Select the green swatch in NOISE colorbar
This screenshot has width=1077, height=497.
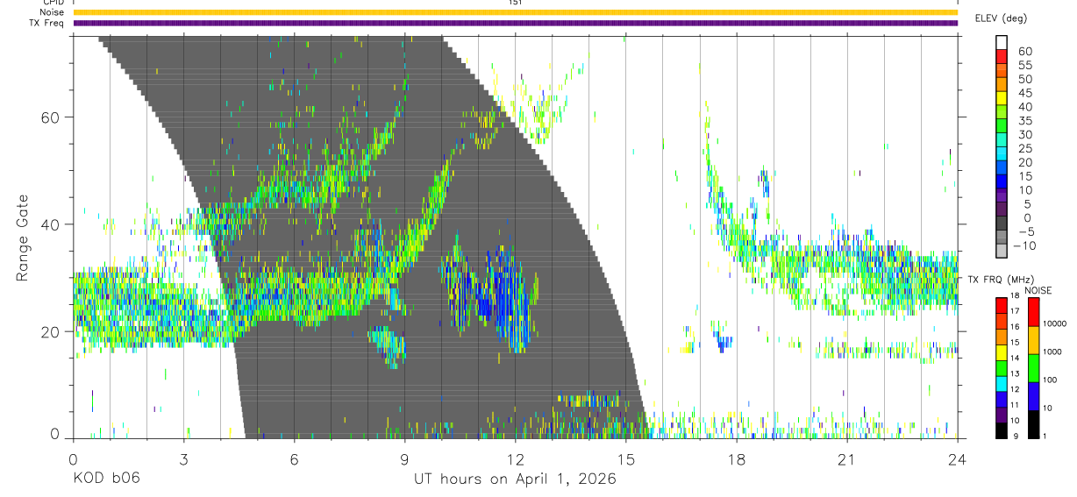point(1034,368)
